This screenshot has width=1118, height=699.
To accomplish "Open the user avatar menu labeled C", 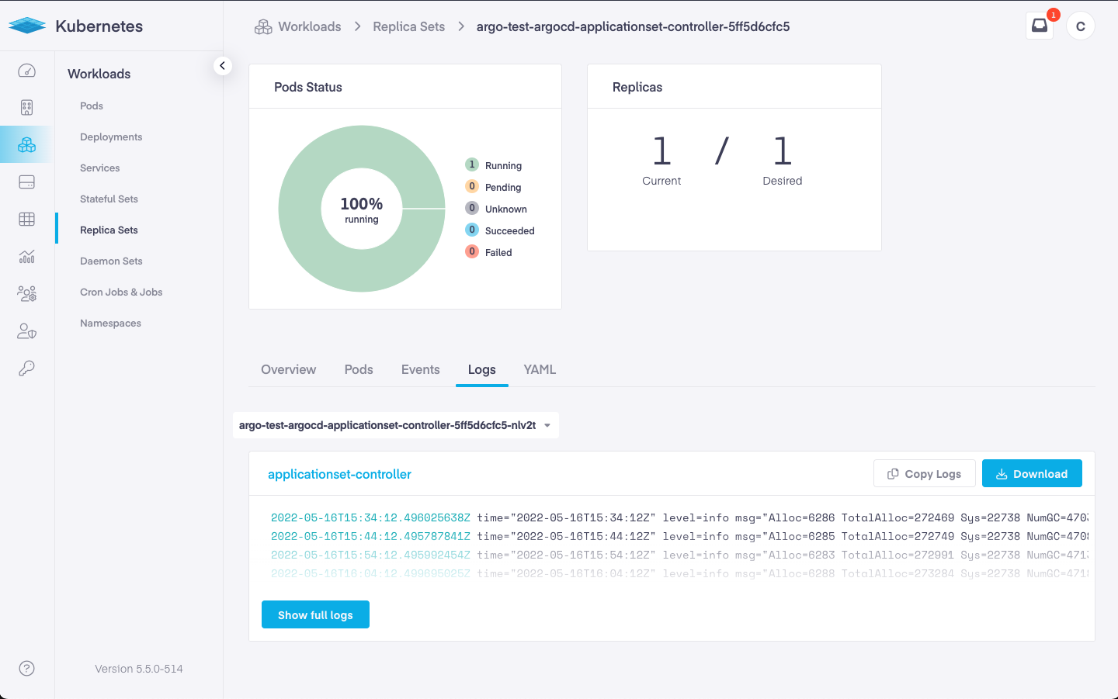I will 1080,26.
